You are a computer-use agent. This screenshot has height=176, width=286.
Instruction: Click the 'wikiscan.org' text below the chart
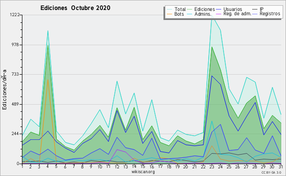pyautogui.click(x=143, y=172)
